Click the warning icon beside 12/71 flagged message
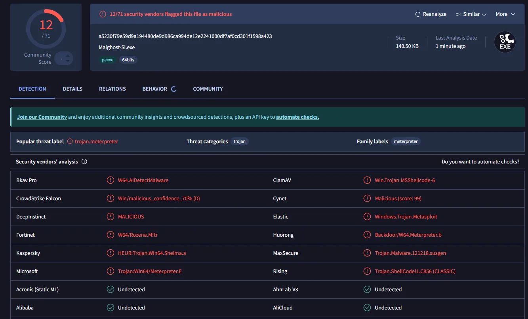This screenshot has width=528, height=319. pos(103,14)
